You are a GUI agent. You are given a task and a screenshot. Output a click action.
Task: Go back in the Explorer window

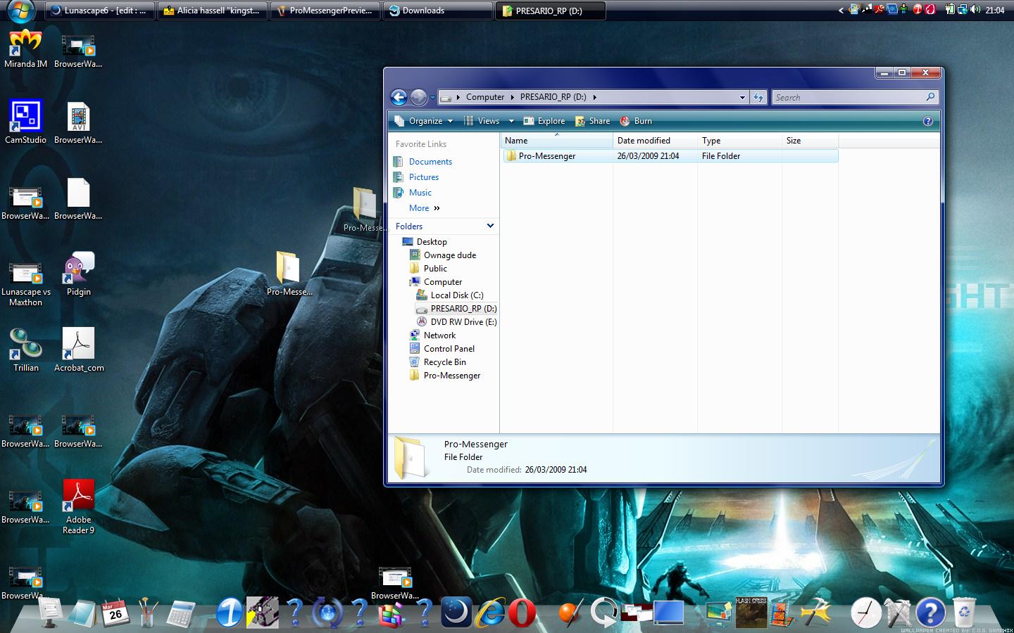coord(399,97)
